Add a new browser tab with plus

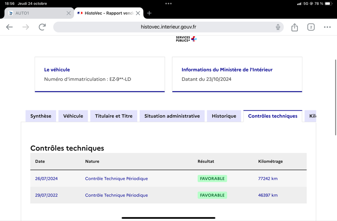click(149, 13)
